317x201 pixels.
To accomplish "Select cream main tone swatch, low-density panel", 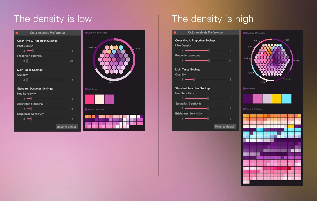I will [99, 99].
